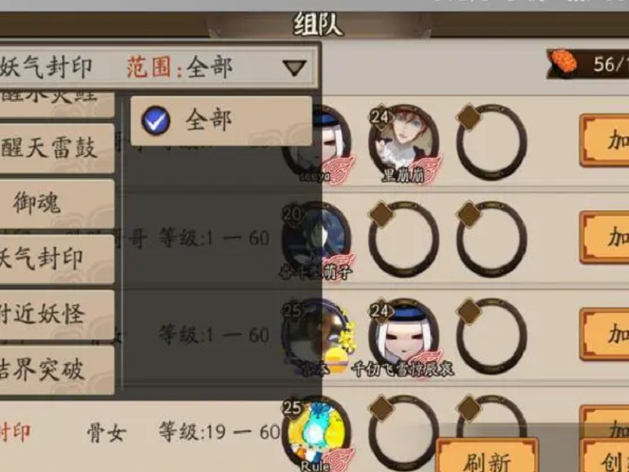Tap the level 25 flower-framed player avatar

click(316, 335)
